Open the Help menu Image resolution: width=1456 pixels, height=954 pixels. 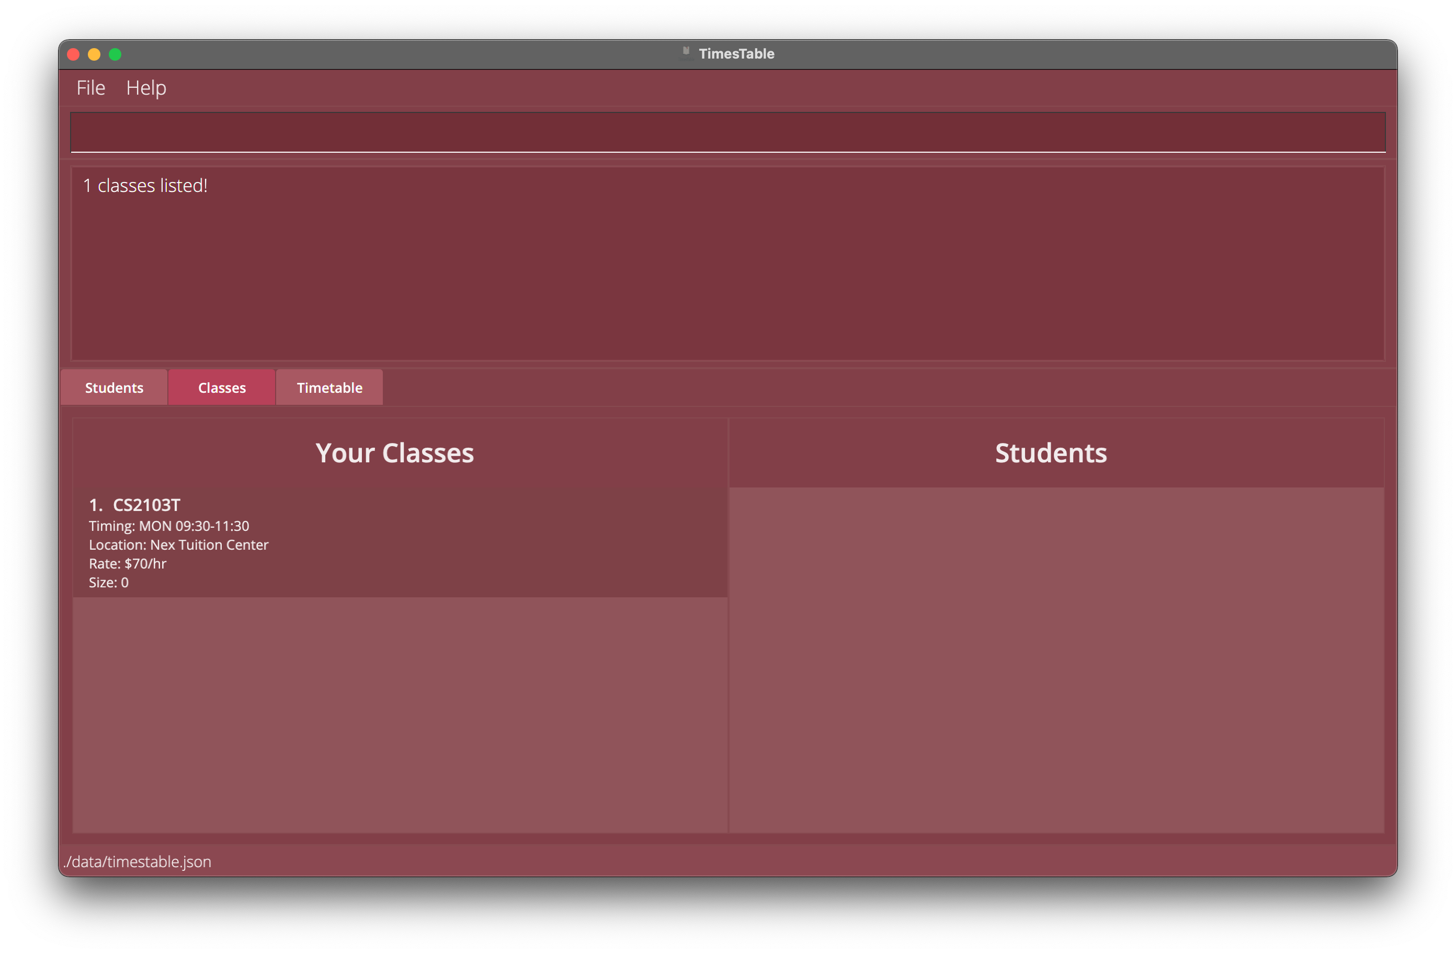(146, 87)
